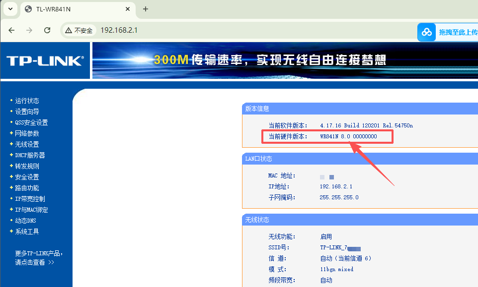Click the browser forward arrow
Viewport: 478px width, 287px height.
(x=29, y=30)
